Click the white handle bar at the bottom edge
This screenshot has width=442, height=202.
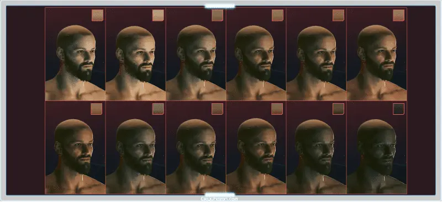[x=220, y=195]
